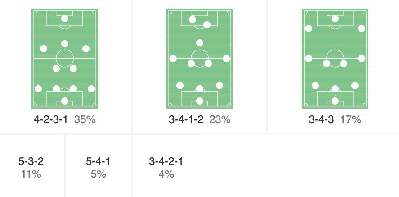Click the goalkeeper dot in the 3-4-3 pitch
The image size is (399, 197).
point(335,101)
